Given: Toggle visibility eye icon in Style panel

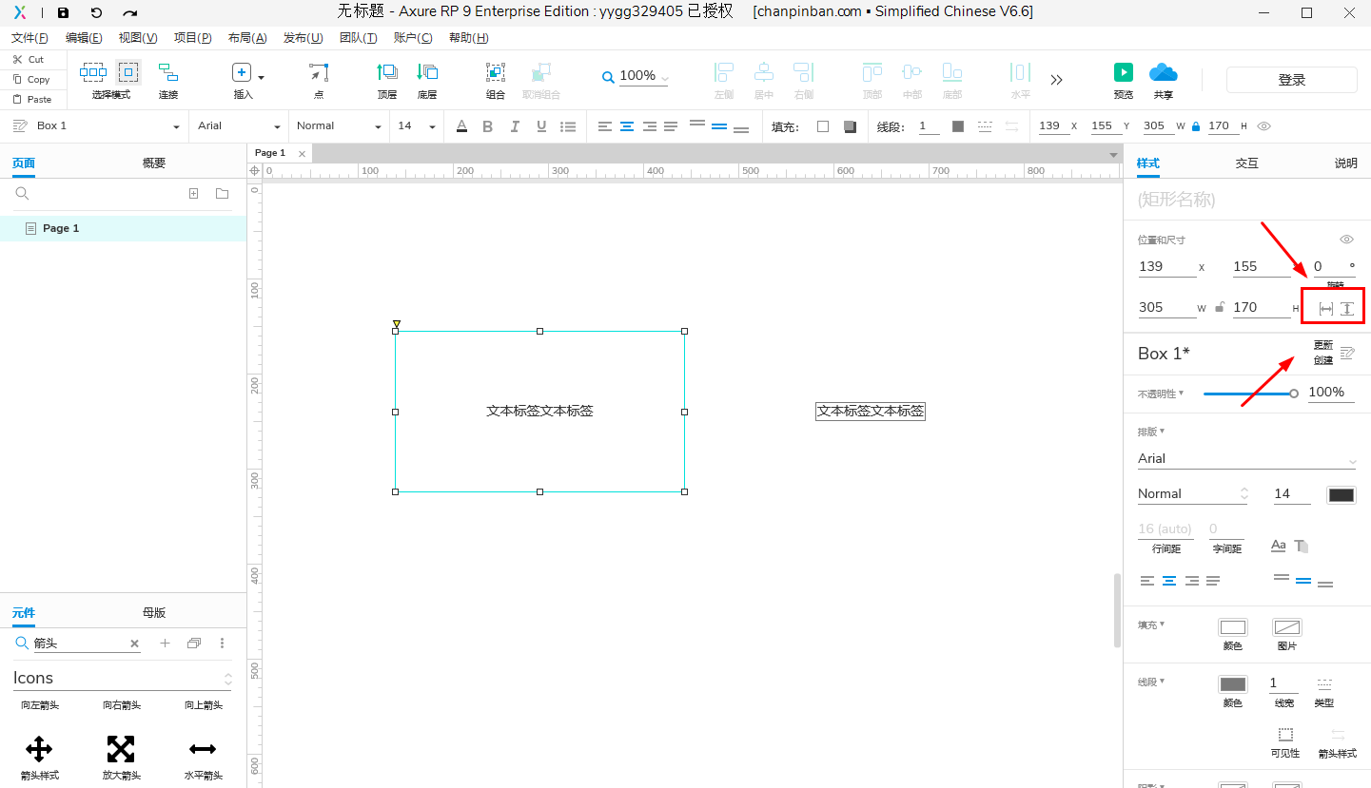Looking at the screenshot, I should click(1346, 240).
